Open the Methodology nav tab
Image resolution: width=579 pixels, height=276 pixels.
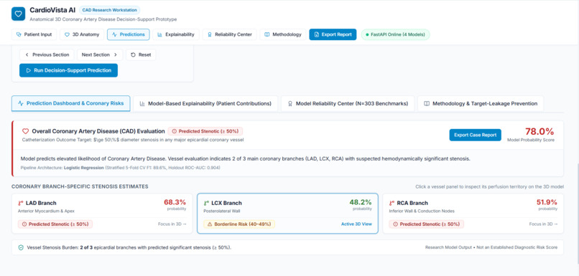pos(283,34)
